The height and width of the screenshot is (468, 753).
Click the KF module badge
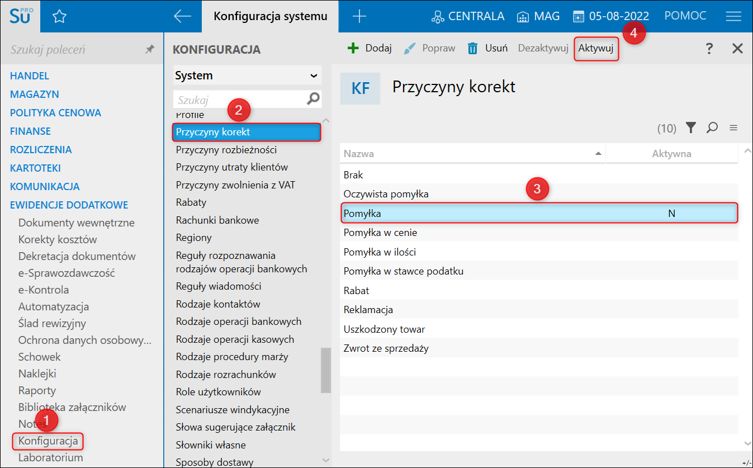pyautogui.click(x=360, y=88)
